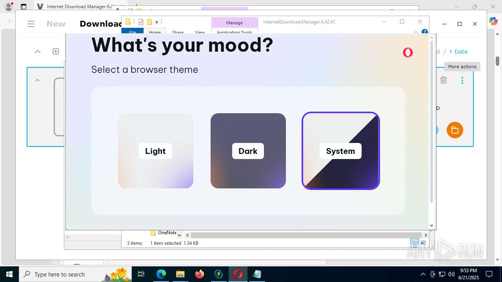502x282 pixels.
Task: Click the taskbar search box
Action: [x=75, y=274]
